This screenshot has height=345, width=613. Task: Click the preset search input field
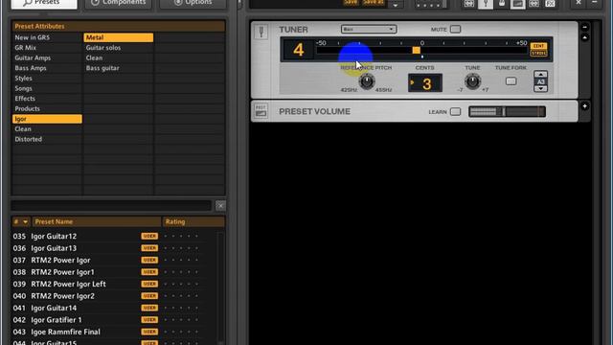point(111,206)
